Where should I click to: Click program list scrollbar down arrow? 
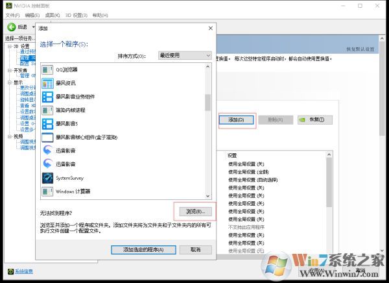(x=208, y=196)
